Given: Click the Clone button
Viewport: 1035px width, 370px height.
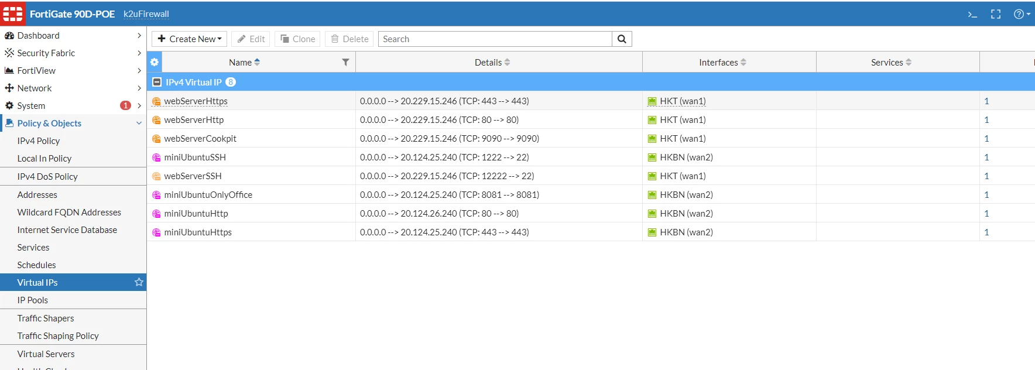Looking at the screenshot, I should [x=297, y=39].
